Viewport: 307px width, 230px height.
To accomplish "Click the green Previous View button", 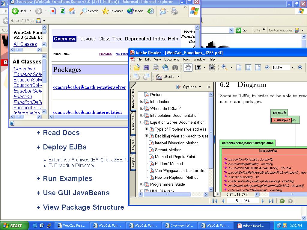I will click(282, 201).
